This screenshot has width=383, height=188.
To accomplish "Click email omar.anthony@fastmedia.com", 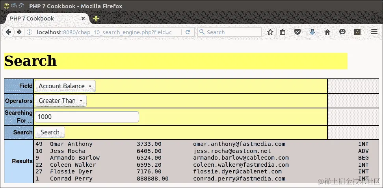I will pyautogui.click(x=239, y=144).
